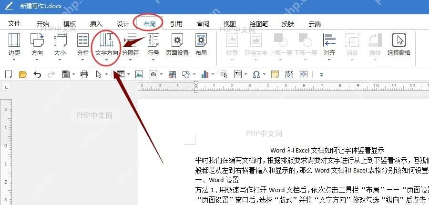The image size is (429, 205).
Task: Click the eye icon in quick toolbar
Action: pyautogui.click(x=304, y=74)
